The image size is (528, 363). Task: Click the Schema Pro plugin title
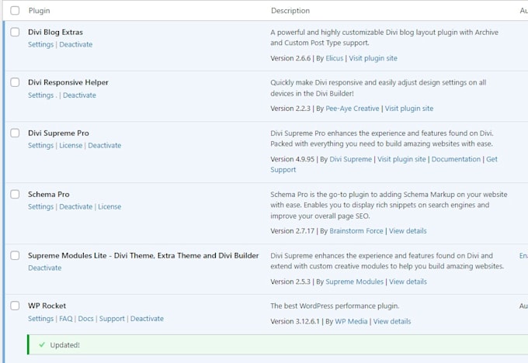click(49, 194)
